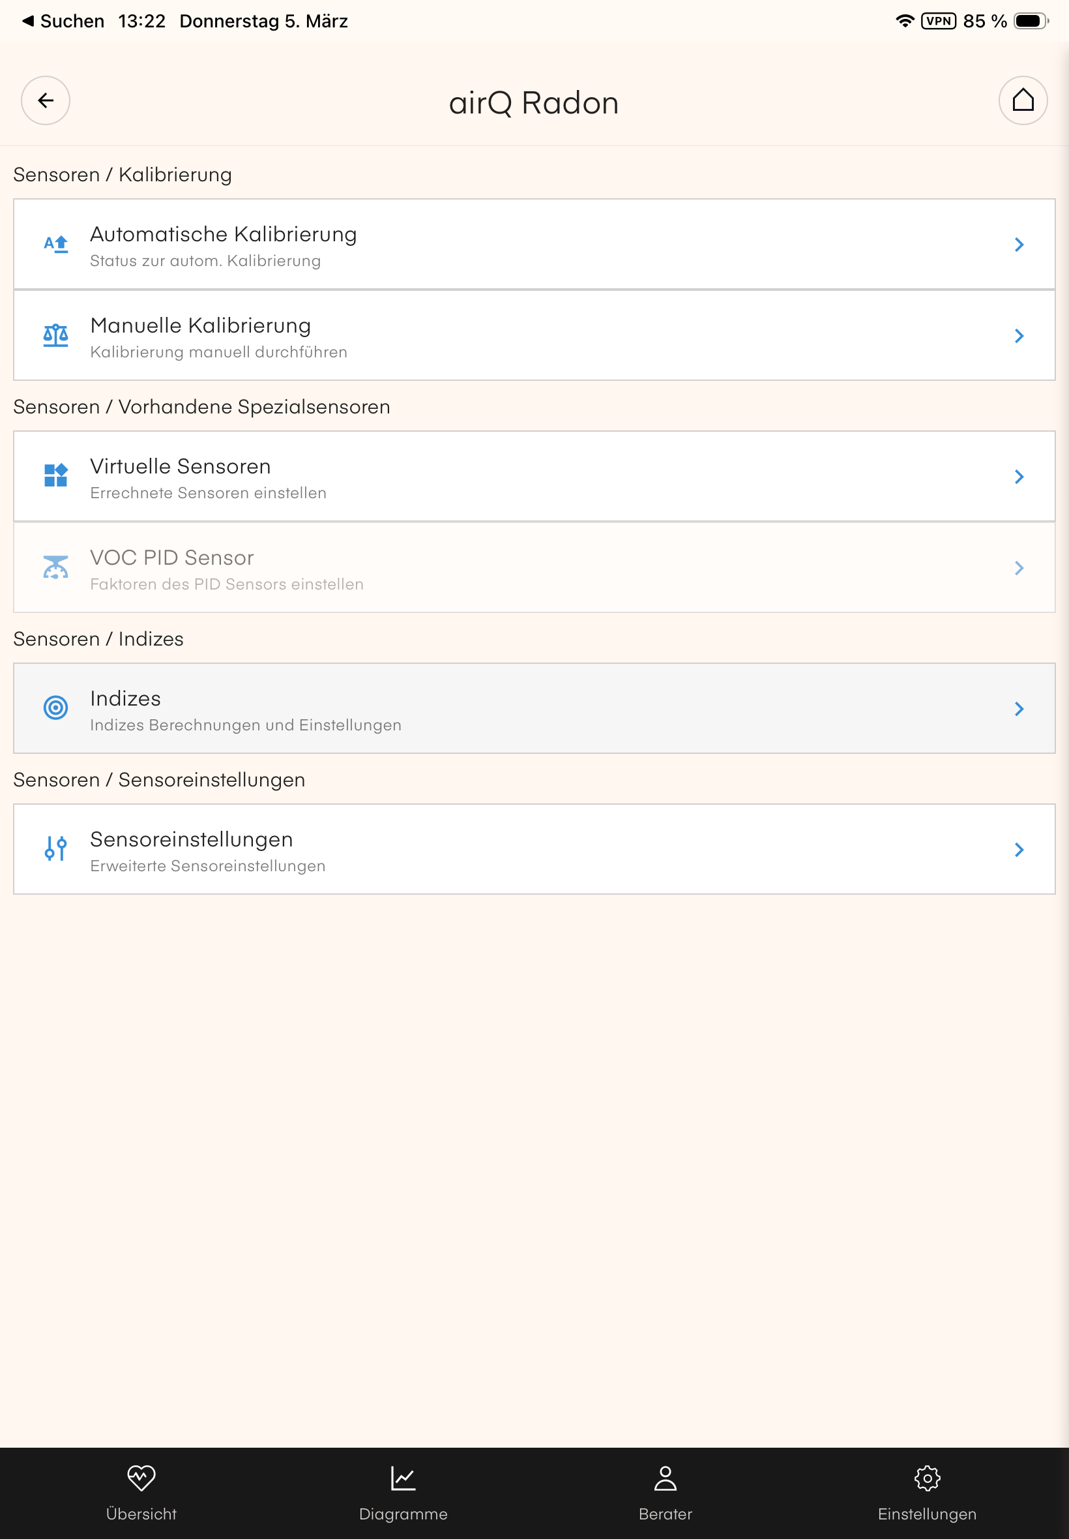Switch to the Diagramme tab
The image size is (1069, 1539).
click(403, 1493)
